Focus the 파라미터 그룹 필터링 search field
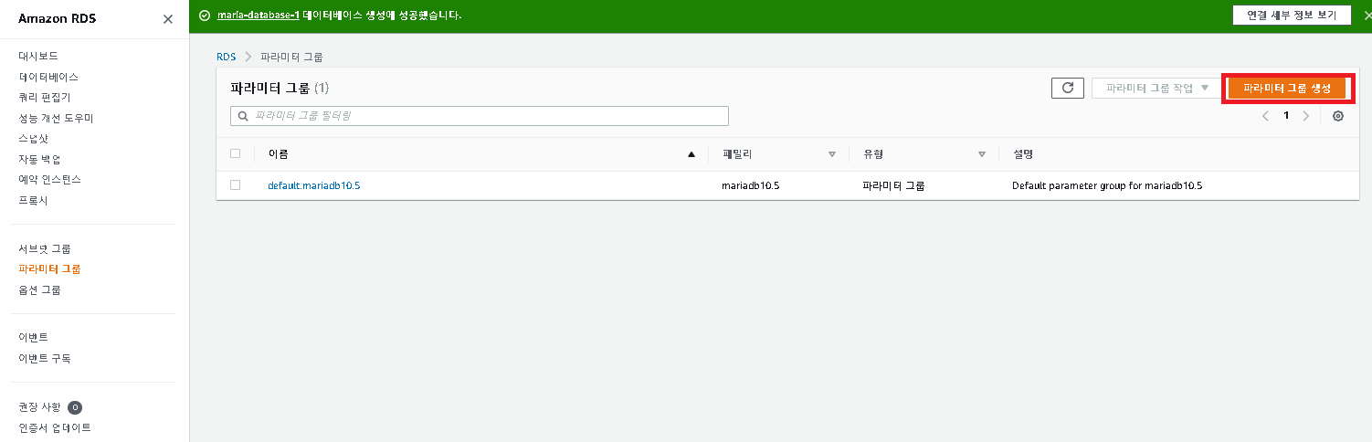Screen dimensions: 1372x442 479,116
